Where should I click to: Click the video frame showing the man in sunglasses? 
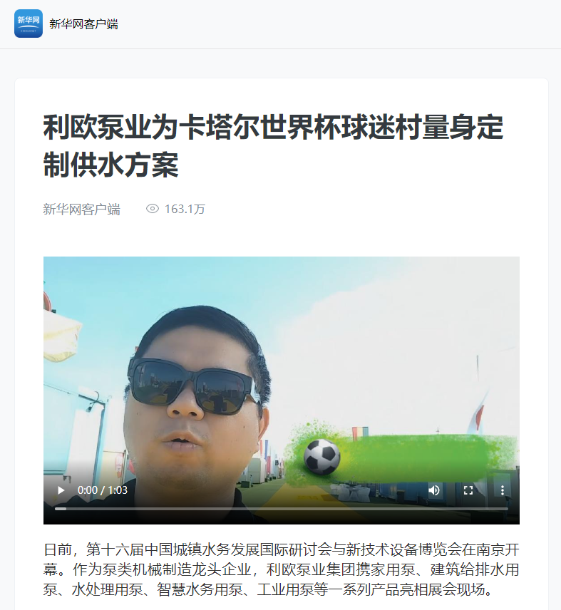click(282, 391)
